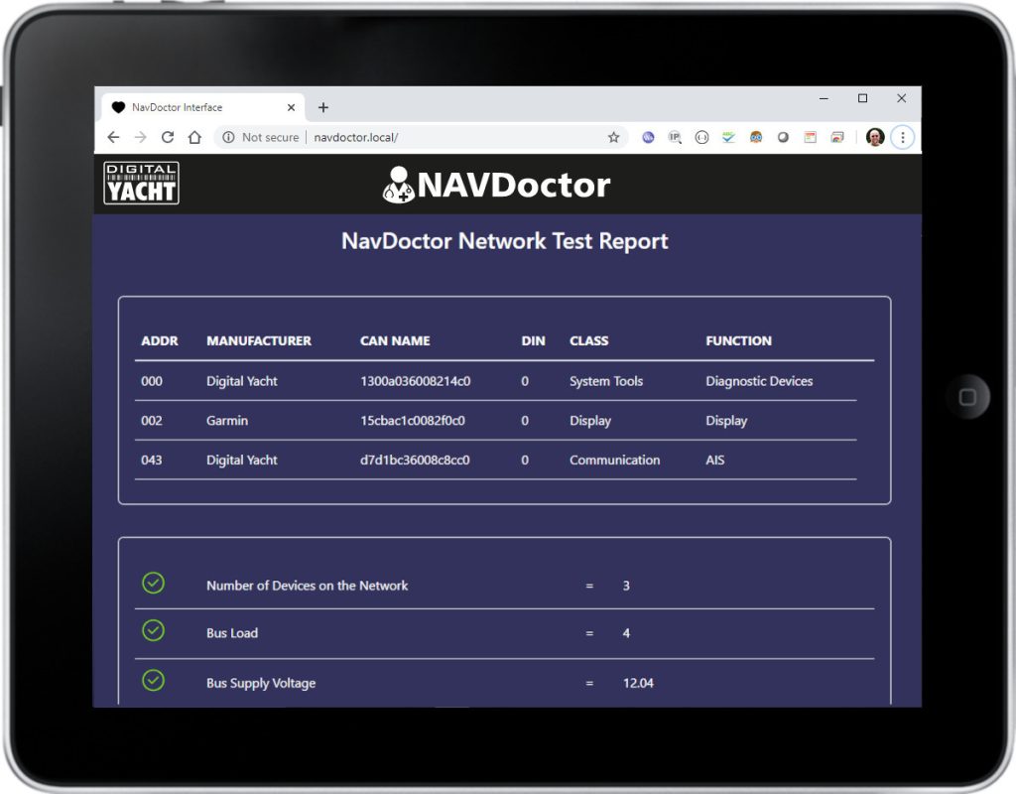This screenshot has height=794, width=1016.
Task: Open the Chrome user profile avatar
Action: (874, 138)
